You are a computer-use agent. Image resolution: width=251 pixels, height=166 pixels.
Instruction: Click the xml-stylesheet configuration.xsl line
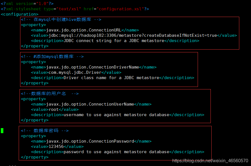pos(75,9)
